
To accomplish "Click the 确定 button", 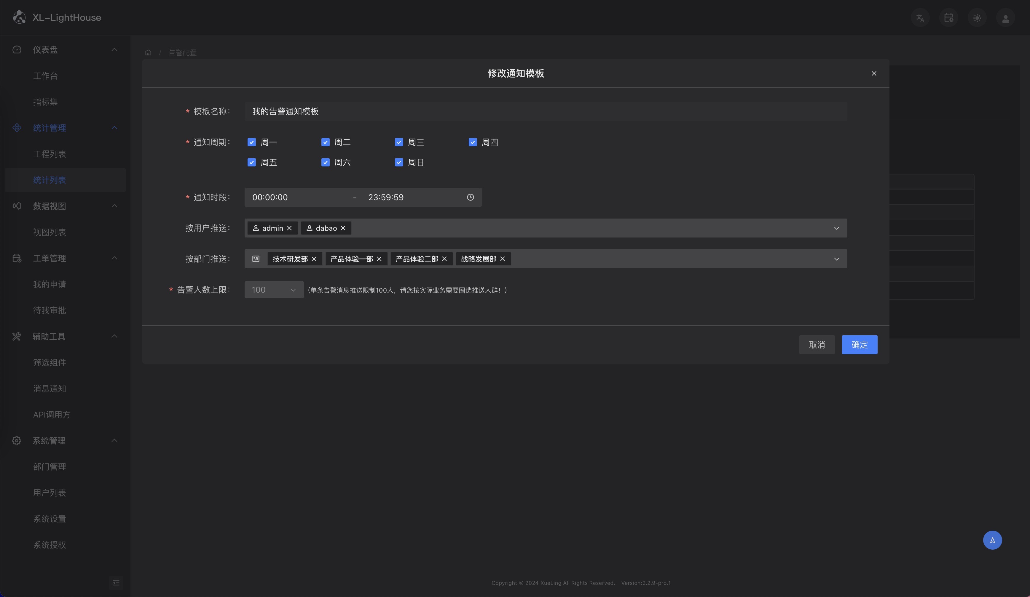I will point(860,345).
